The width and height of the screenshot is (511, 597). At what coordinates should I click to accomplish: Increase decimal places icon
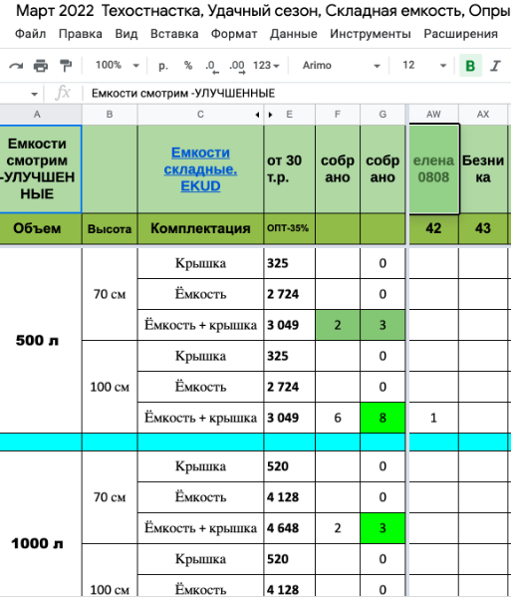(x=237, y=66)
